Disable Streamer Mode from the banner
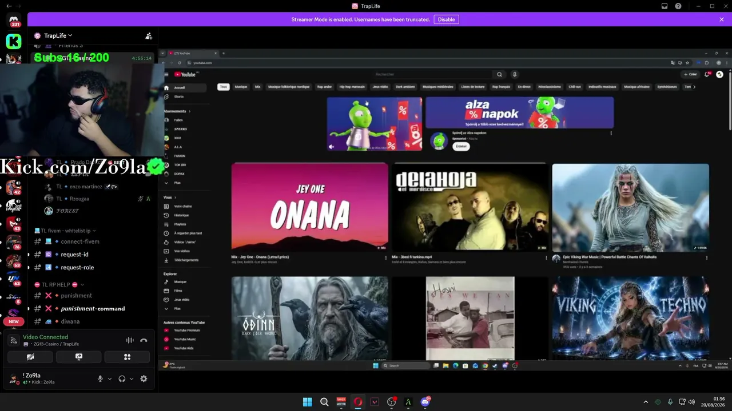 (x=446, y=19)
